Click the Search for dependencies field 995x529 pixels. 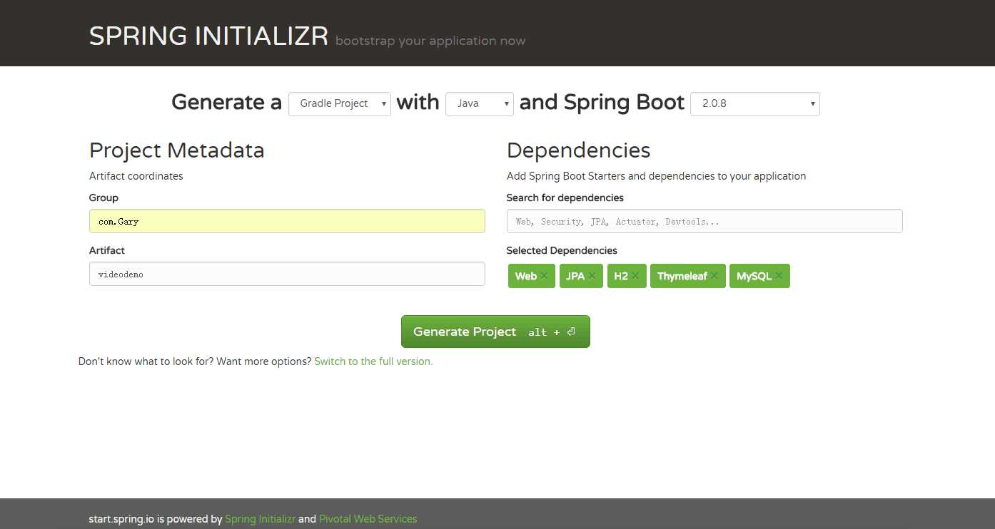click(704, 221)
